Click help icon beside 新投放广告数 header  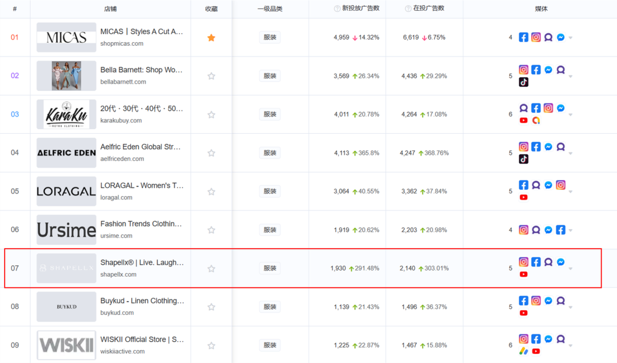pyautogui.click(x=337, y=9)
